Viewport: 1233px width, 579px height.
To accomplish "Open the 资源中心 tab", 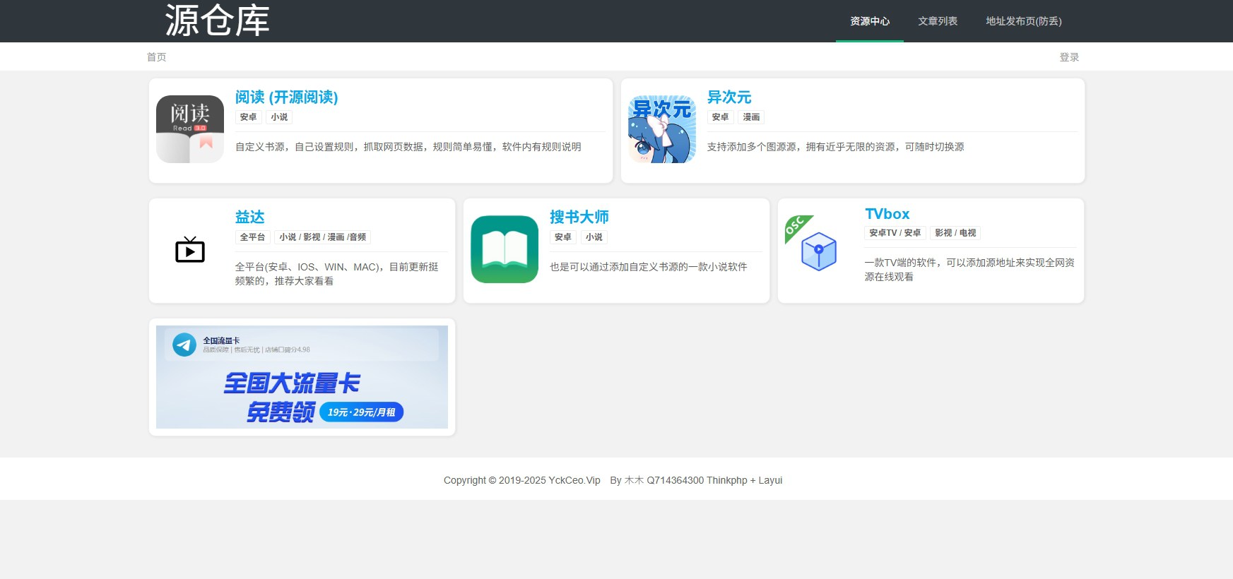I will [x=869, y=21].
